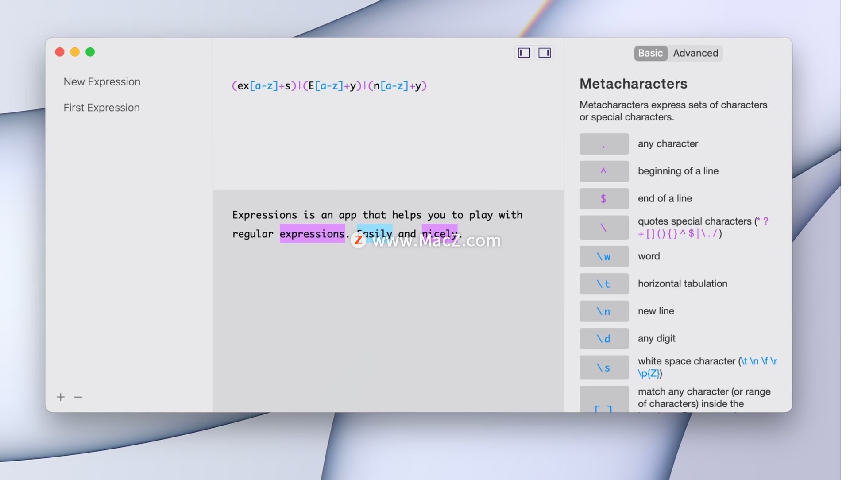850x480 pixels.
Task: Switch to the Basic reference tab
Action: coord(650,53)
